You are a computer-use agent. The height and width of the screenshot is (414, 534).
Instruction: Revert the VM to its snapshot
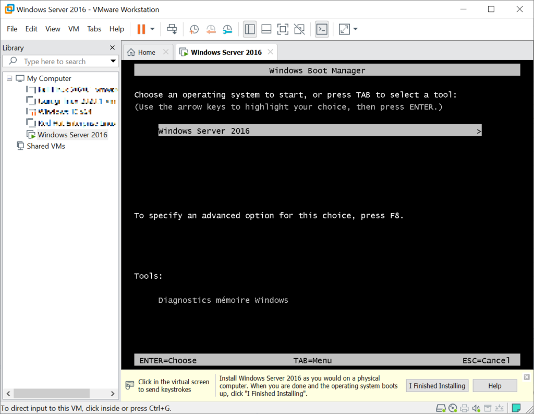211,29
